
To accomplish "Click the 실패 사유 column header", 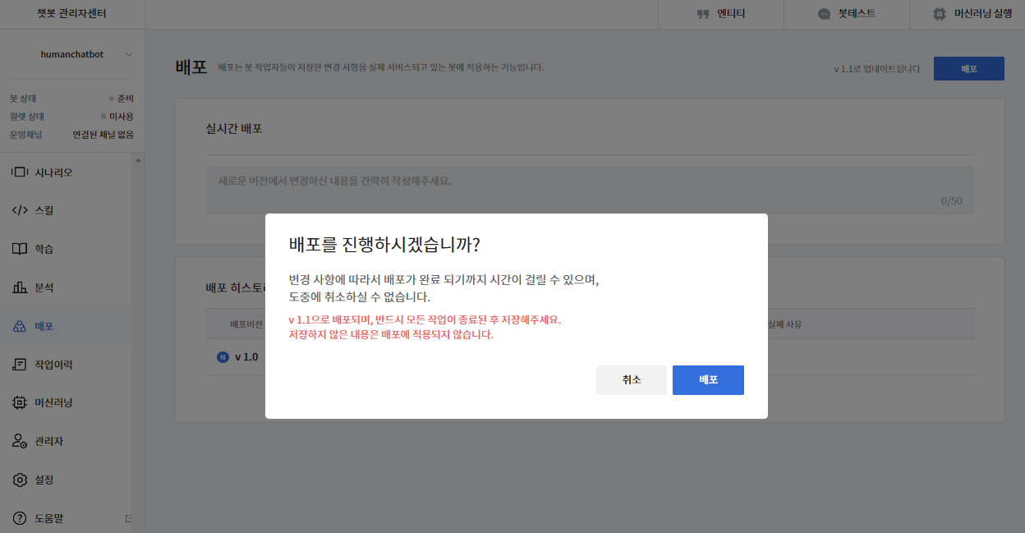I will point(784,324).
